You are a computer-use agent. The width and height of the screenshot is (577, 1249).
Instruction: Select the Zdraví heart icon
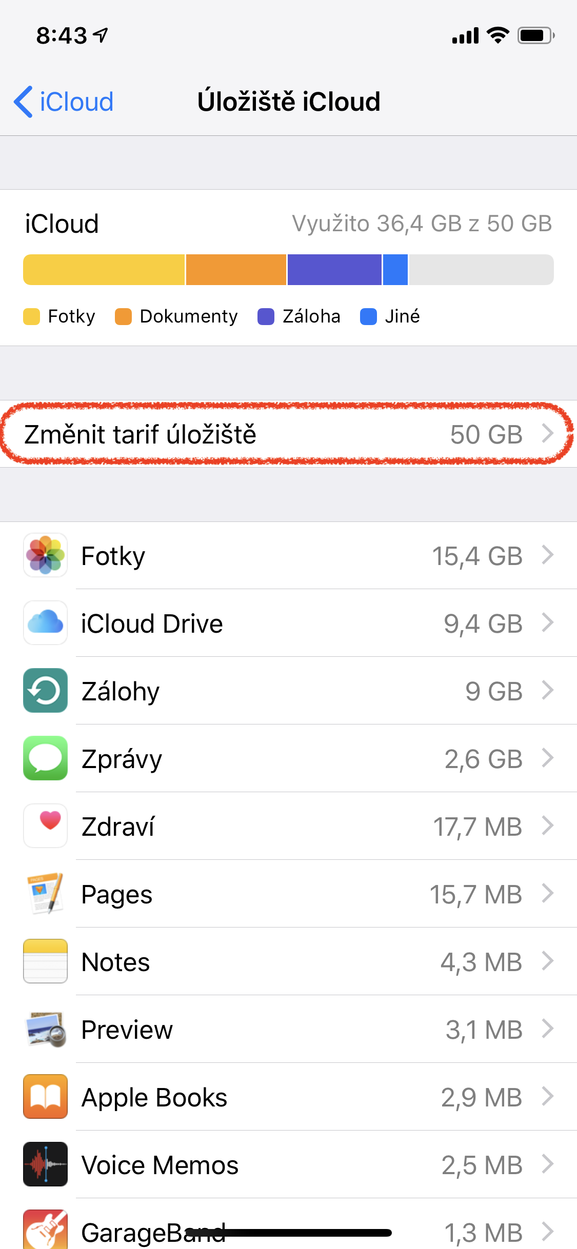[x=45, y=826]
